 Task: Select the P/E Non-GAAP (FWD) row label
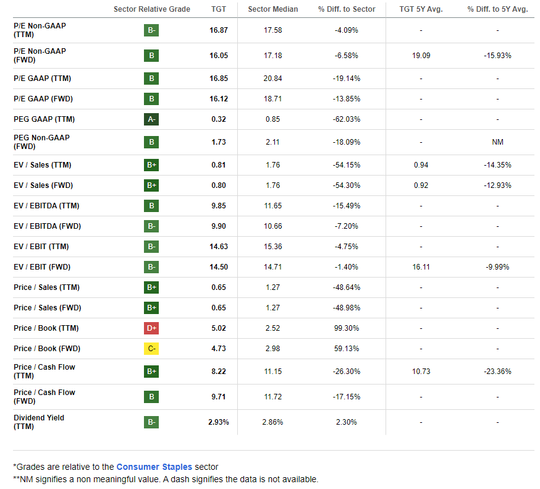(x=40, y=56)
